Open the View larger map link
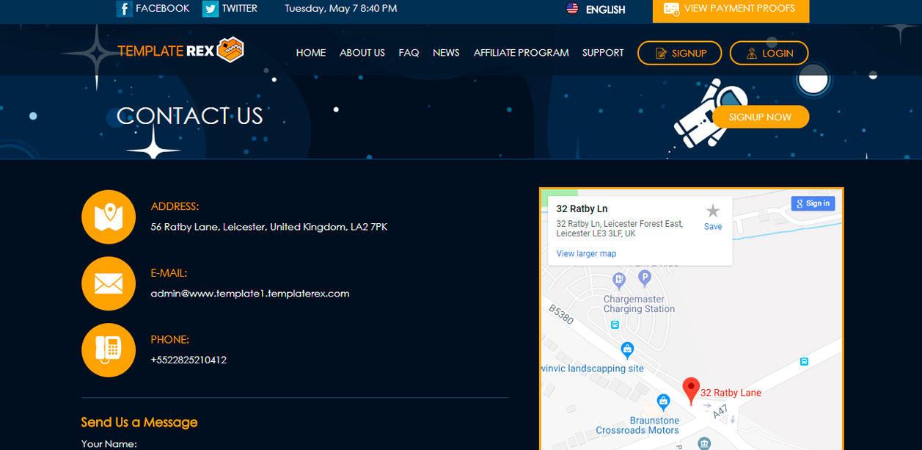 click(x=586, y=253)
